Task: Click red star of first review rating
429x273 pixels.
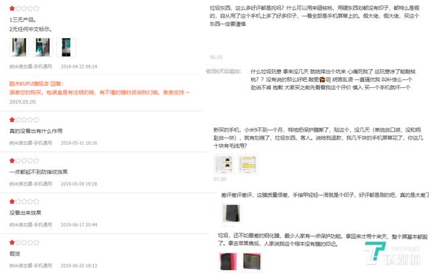Action: (x=12, y=9)
